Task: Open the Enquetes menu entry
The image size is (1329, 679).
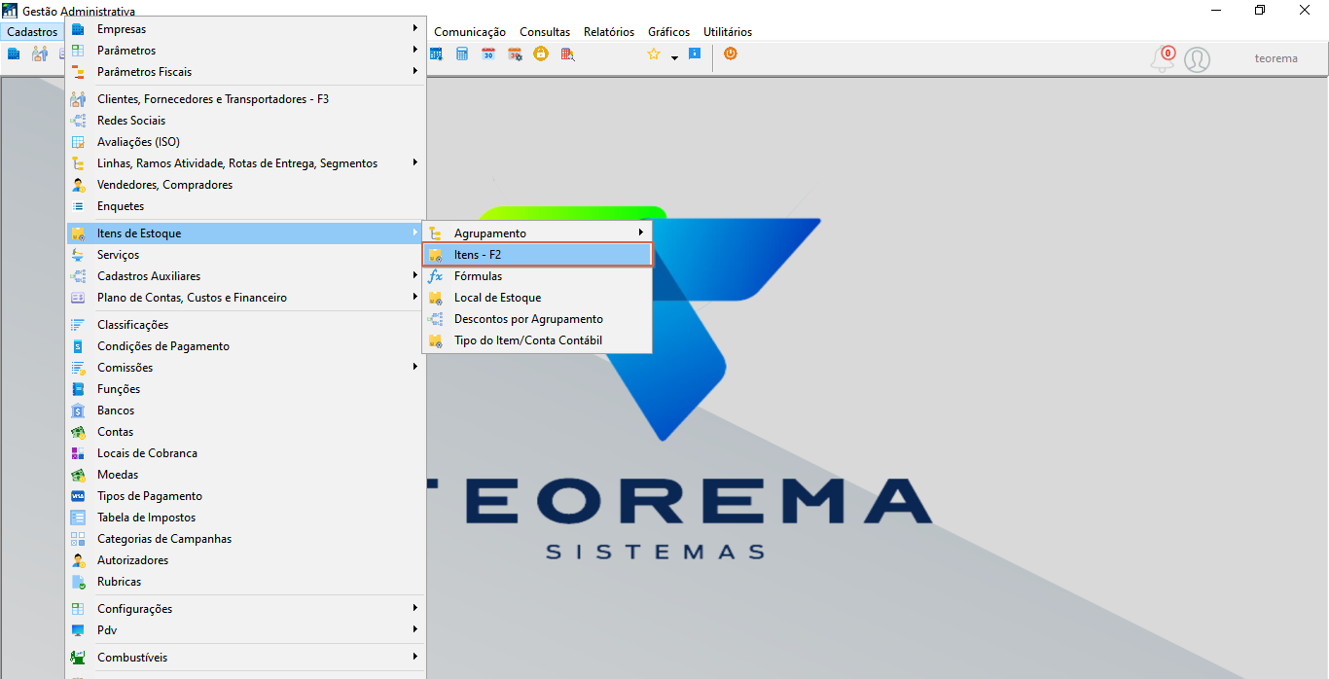Action: click(245, 206)
